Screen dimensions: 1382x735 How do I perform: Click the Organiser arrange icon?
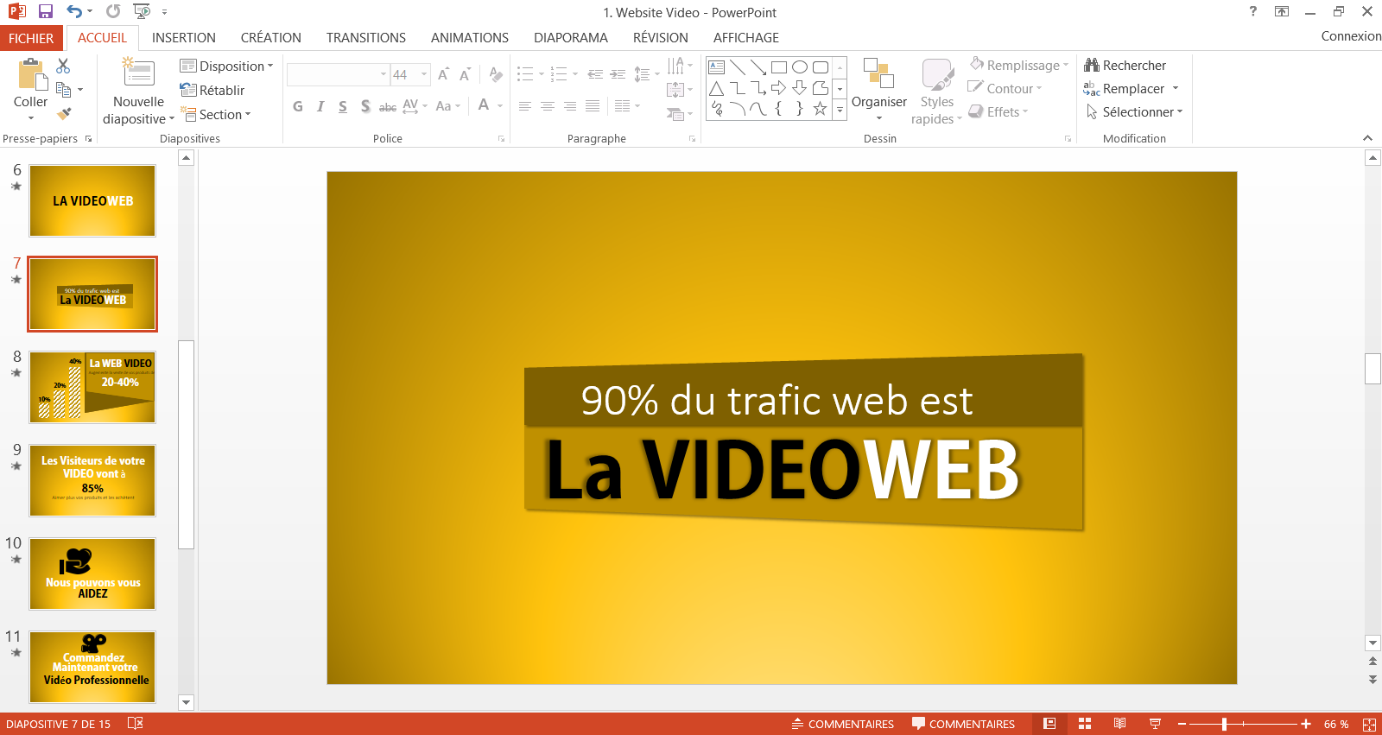coord(878,74)
